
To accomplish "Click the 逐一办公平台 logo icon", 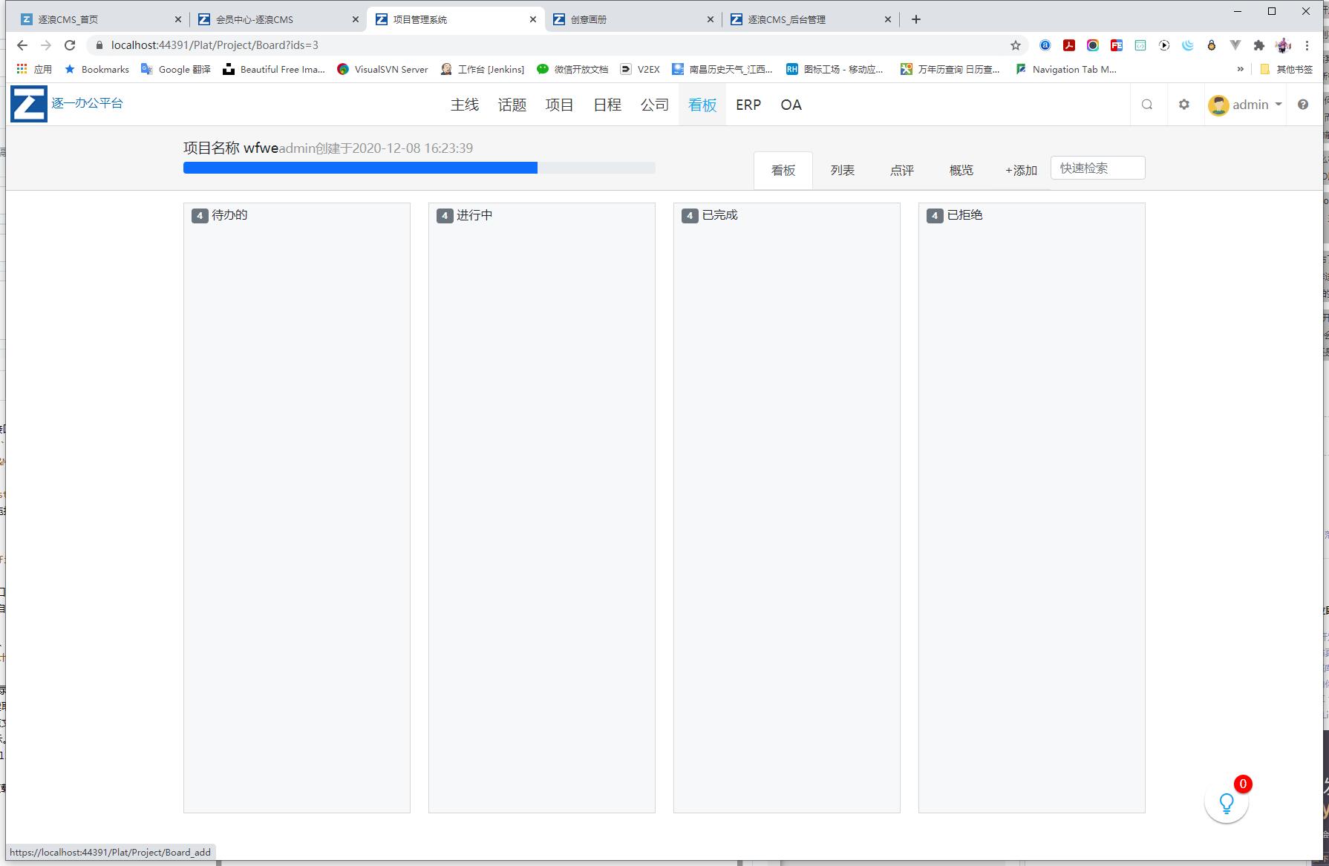I will (x=27, y=103).
